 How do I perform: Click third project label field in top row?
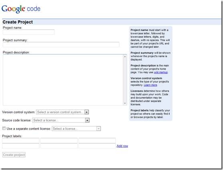[97, 140]
